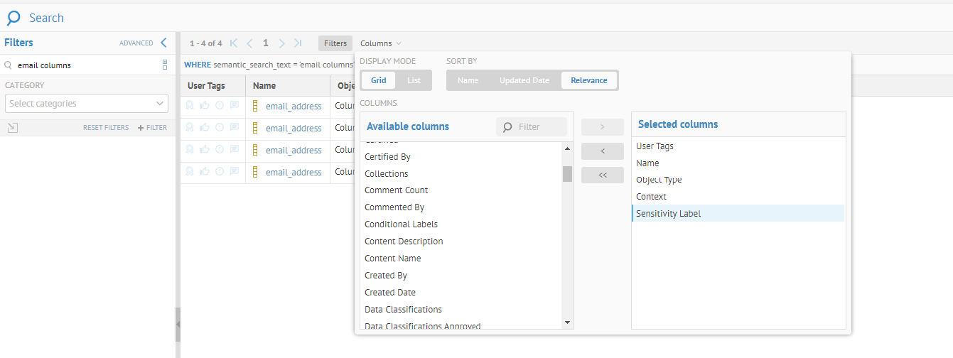Click thumbs-up endorse icon in second row
This screenshot has height=358, width=953.
[205, 128]
